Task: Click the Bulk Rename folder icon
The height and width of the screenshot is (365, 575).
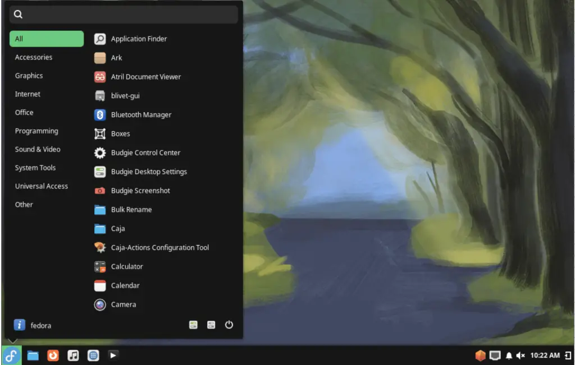Action: pyautogui.click(x=100, y=210)
